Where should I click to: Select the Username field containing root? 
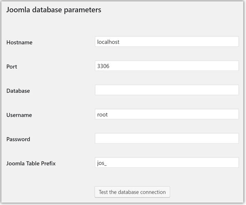pyautogui.click(x=167, y=114)
